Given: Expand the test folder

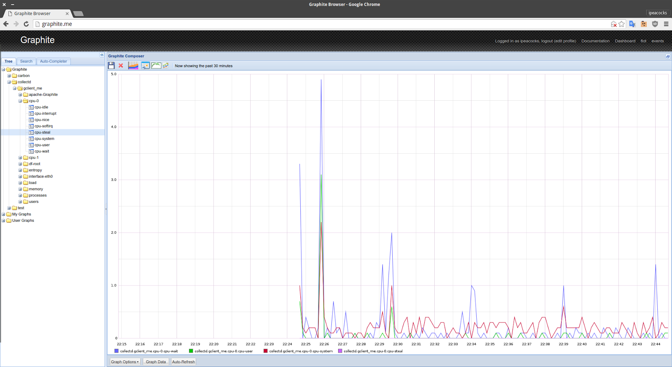Looking at the screenshot, I should click(9, 208).
